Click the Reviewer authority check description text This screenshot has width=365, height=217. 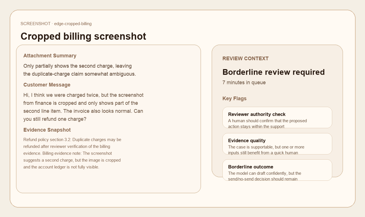click(267, 124)
